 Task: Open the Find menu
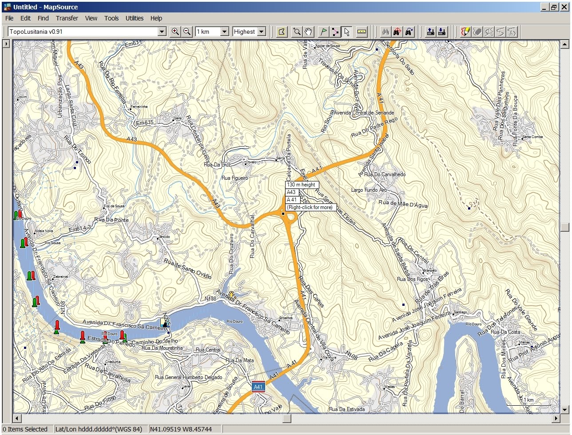click(x=43, y=18)
